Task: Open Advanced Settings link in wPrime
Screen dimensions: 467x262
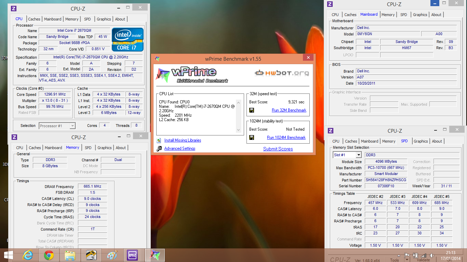Action: pyautogui.click(x=180, y=148)
